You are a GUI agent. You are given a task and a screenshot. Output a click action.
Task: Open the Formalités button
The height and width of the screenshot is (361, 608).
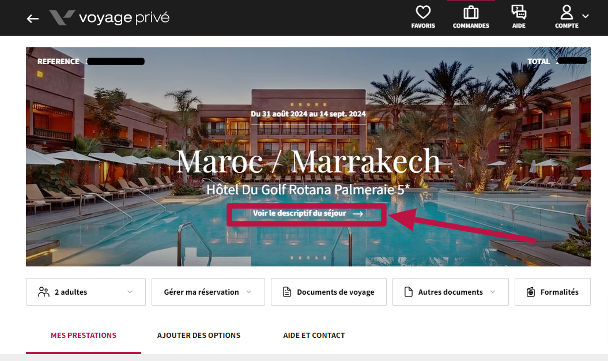click(553, 292)
